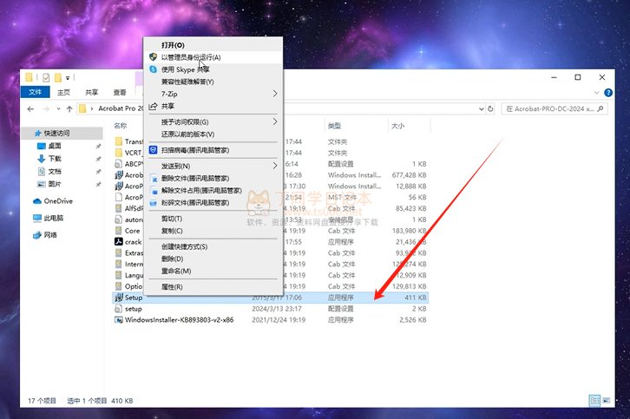Expand the 'Send to' (发送到) submenu
Image resolution: width=630 pixels, height=419 pixels.
pos(275,166)
